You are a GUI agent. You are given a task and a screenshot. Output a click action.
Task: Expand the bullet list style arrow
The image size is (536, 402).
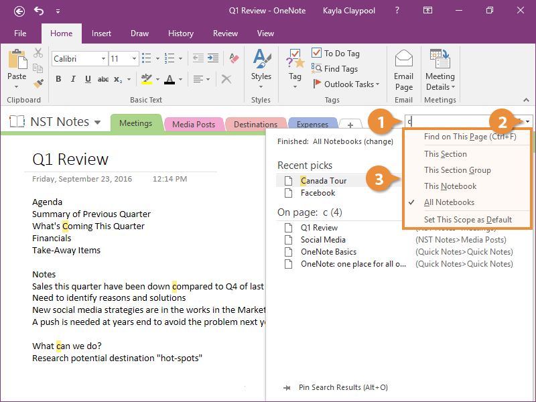click(x=157, y=59)
